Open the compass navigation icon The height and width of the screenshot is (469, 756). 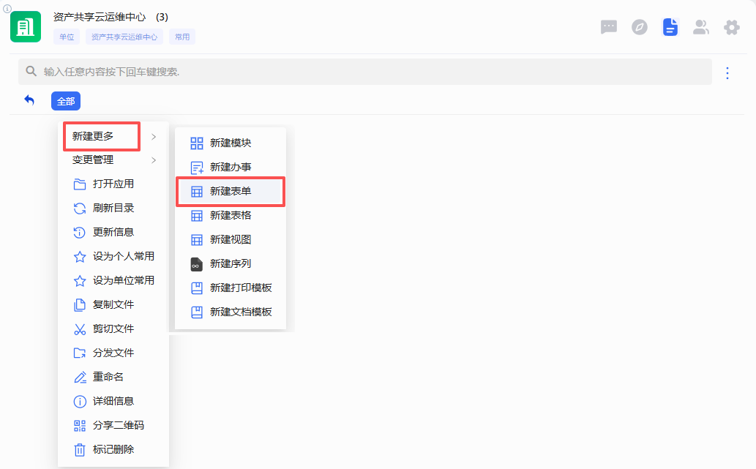click(640, 27)
